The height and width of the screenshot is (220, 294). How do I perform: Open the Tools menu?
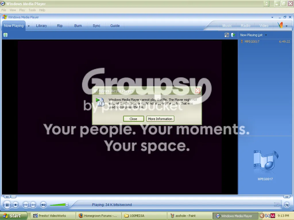[x=32, y=10]
